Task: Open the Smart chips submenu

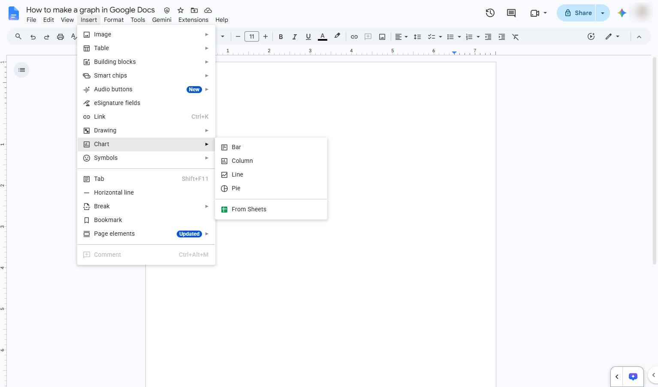Action: coord(146,75)
